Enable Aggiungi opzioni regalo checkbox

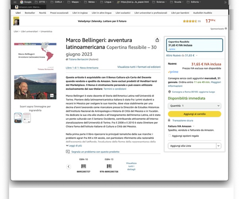pos(170,136)
